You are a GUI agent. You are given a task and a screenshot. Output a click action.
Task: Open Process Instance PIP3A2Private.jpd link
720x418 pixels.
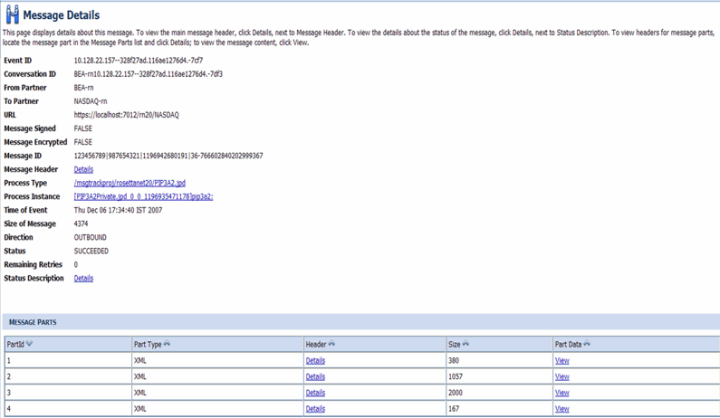coord(143,196)
